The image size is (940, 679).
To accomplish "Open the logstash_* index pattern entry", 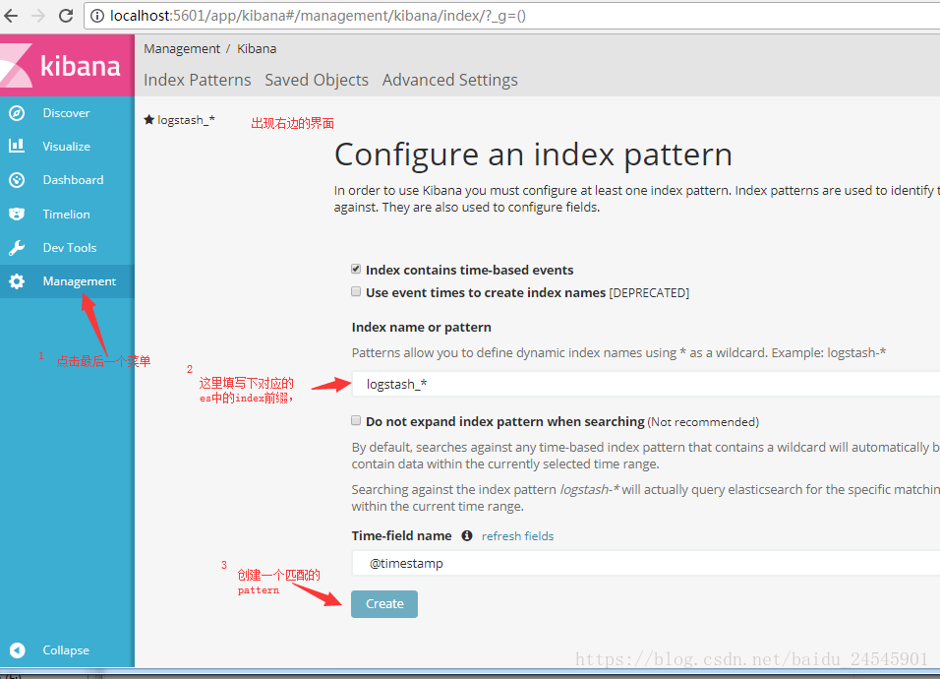I will pos(186,120).
